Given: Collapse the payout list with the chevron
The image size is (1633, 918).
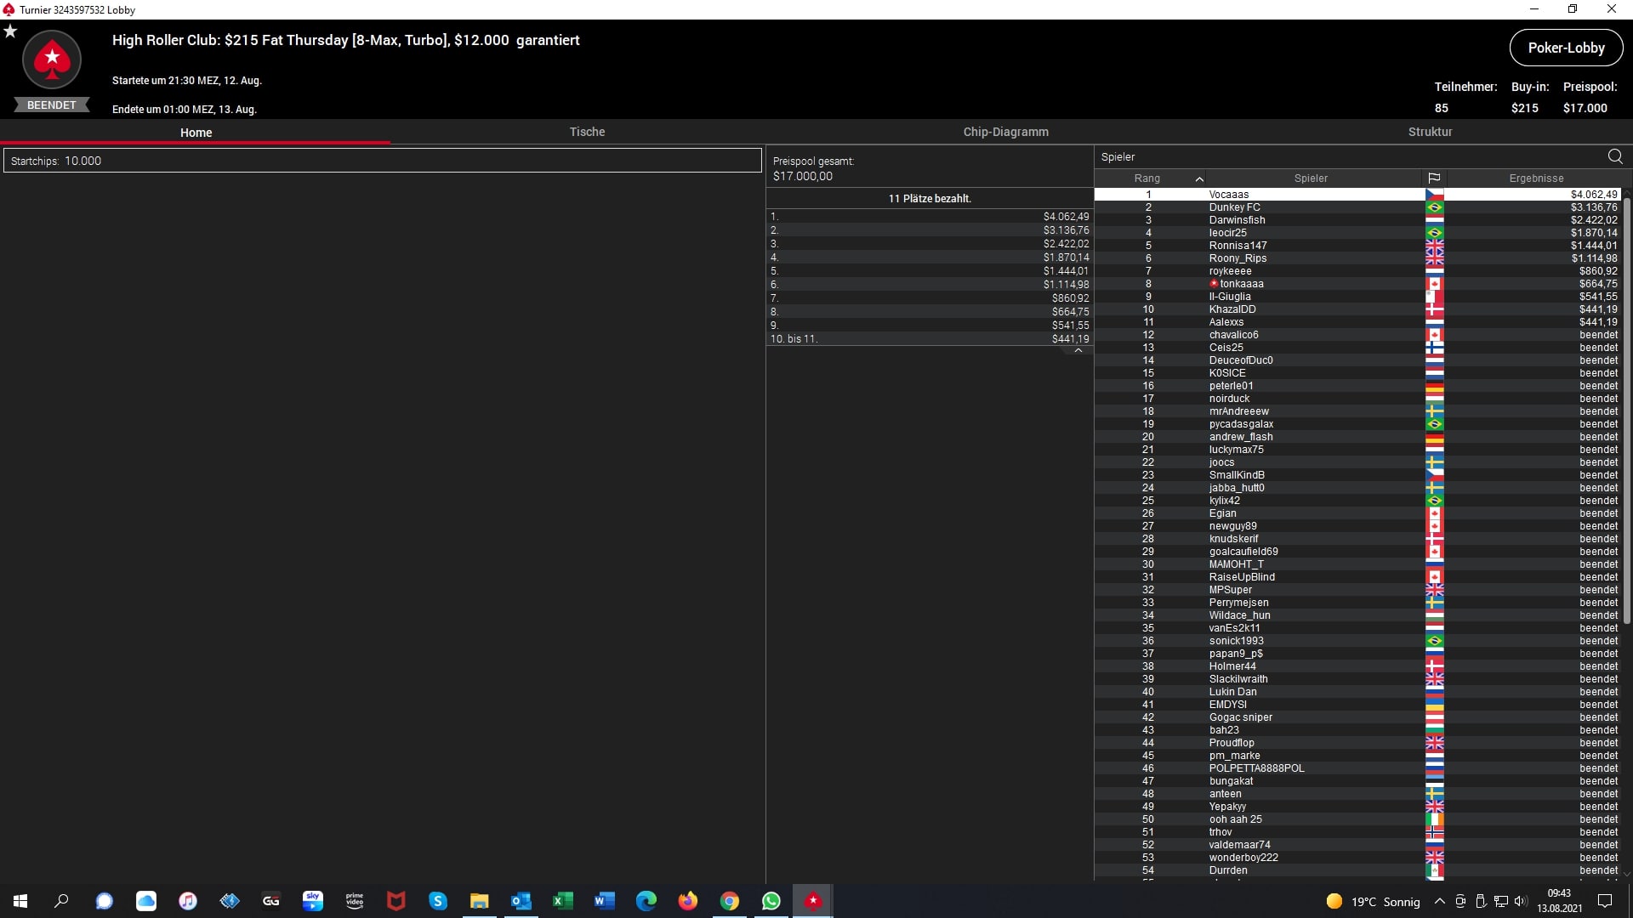Looking at the screenshot, I should (1078, 350).
